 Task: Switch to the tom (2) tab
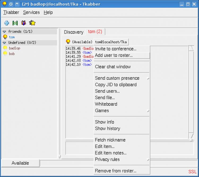tap(95, 32)
